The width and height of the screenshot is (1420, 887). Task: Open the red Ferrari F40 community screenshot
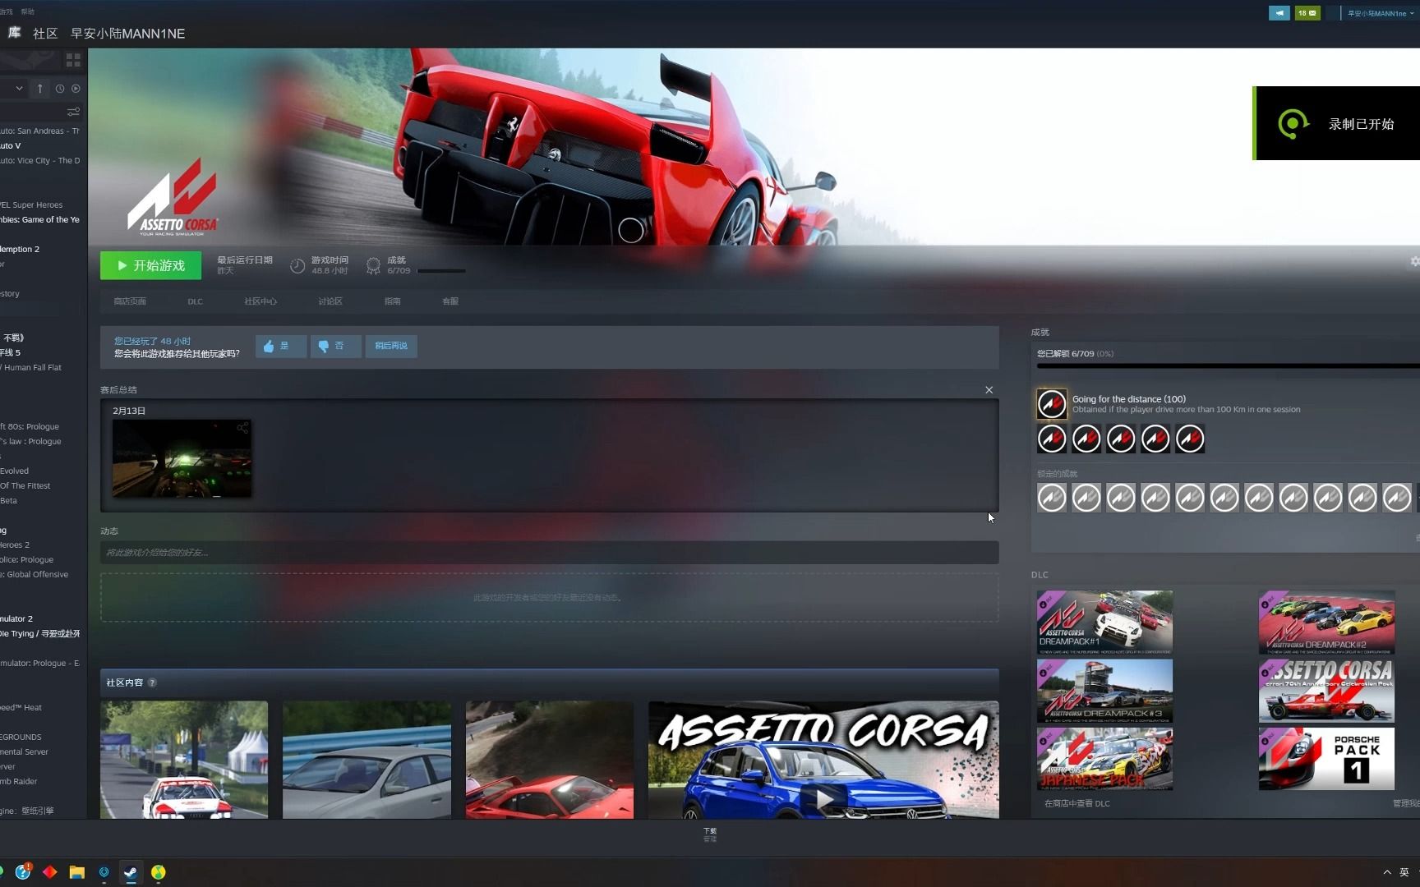pyautogui.click(x=550, y=760)
